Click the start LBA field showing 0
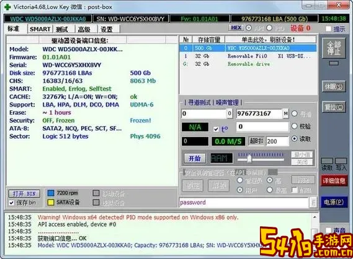 tap(204, 113)
